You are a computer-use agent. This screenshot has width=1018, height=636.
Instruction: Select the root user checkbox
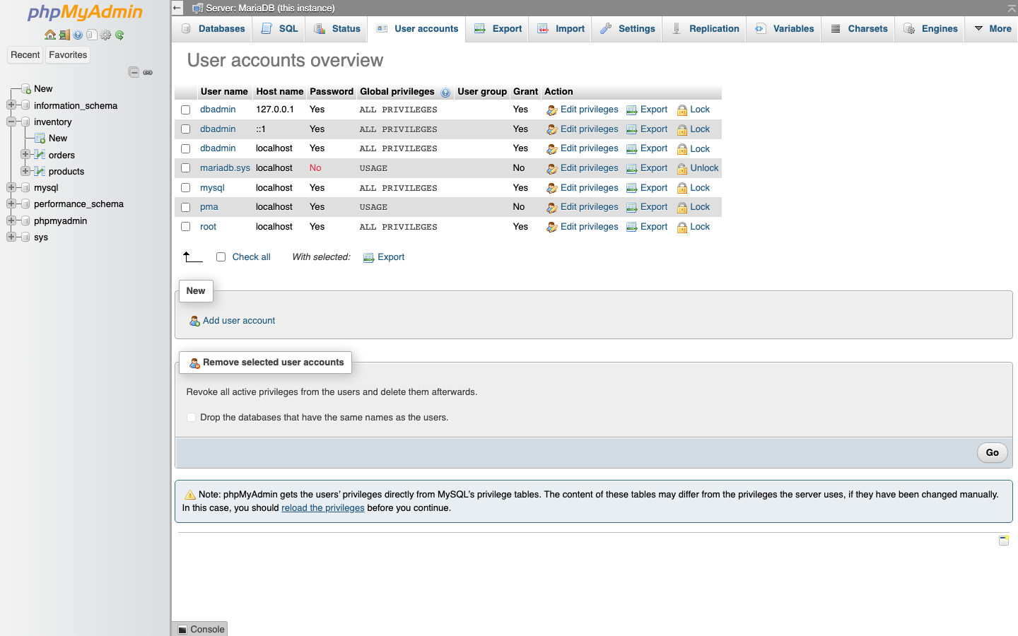point(186,227)
